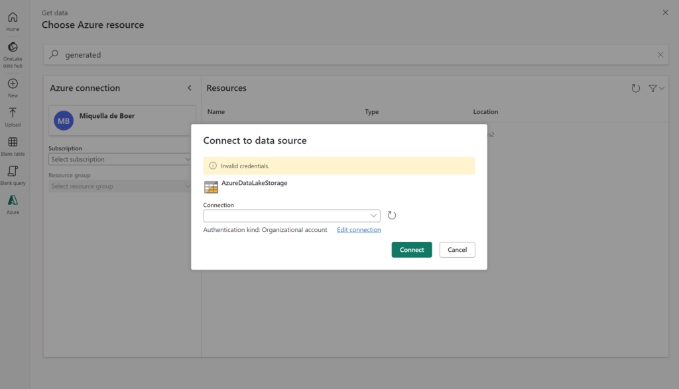Click the 'Invalid credentials.' message
The width and height of the screenshot is (679, 389).
[x=245, y=166]
